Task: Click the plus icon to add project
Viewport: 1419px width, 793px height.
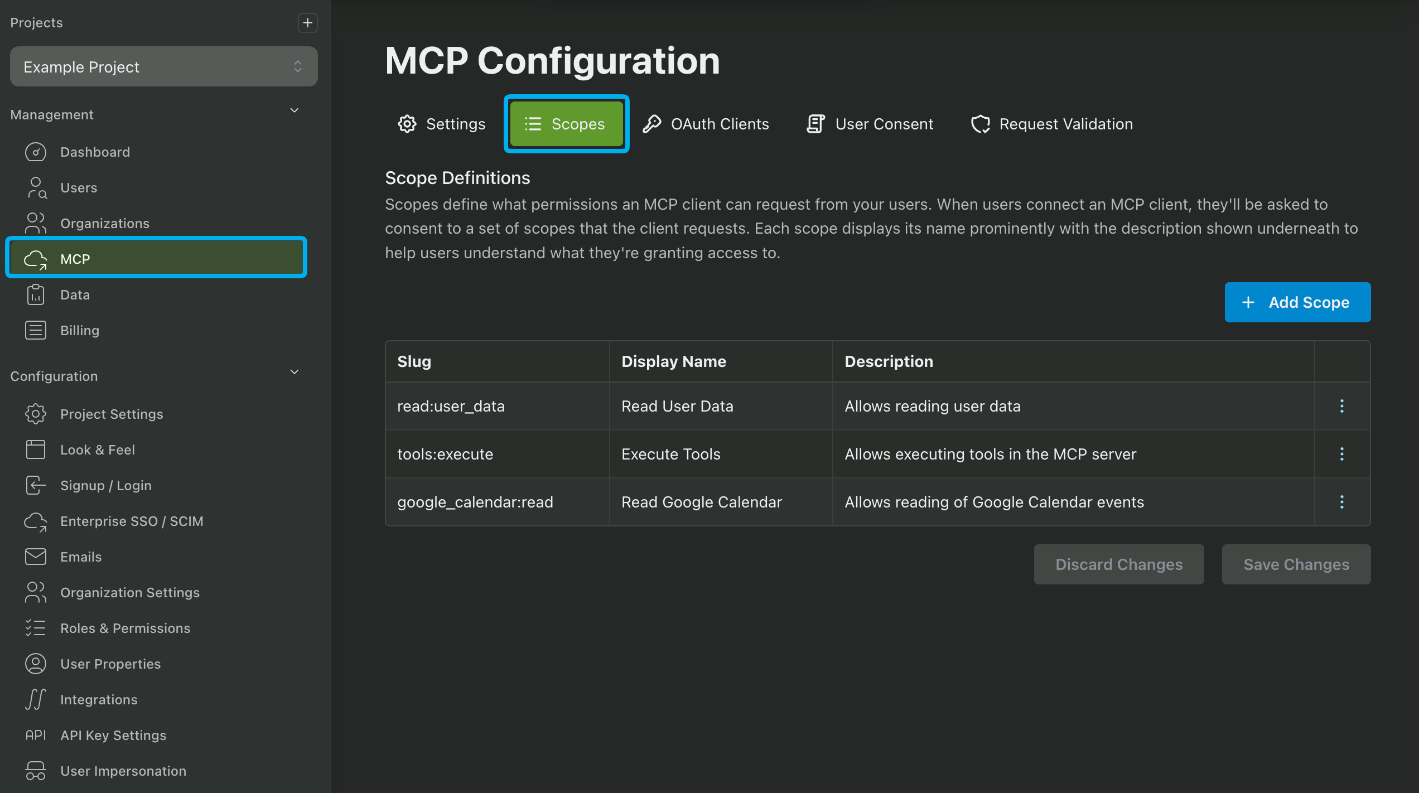Action: coord(307,23)
